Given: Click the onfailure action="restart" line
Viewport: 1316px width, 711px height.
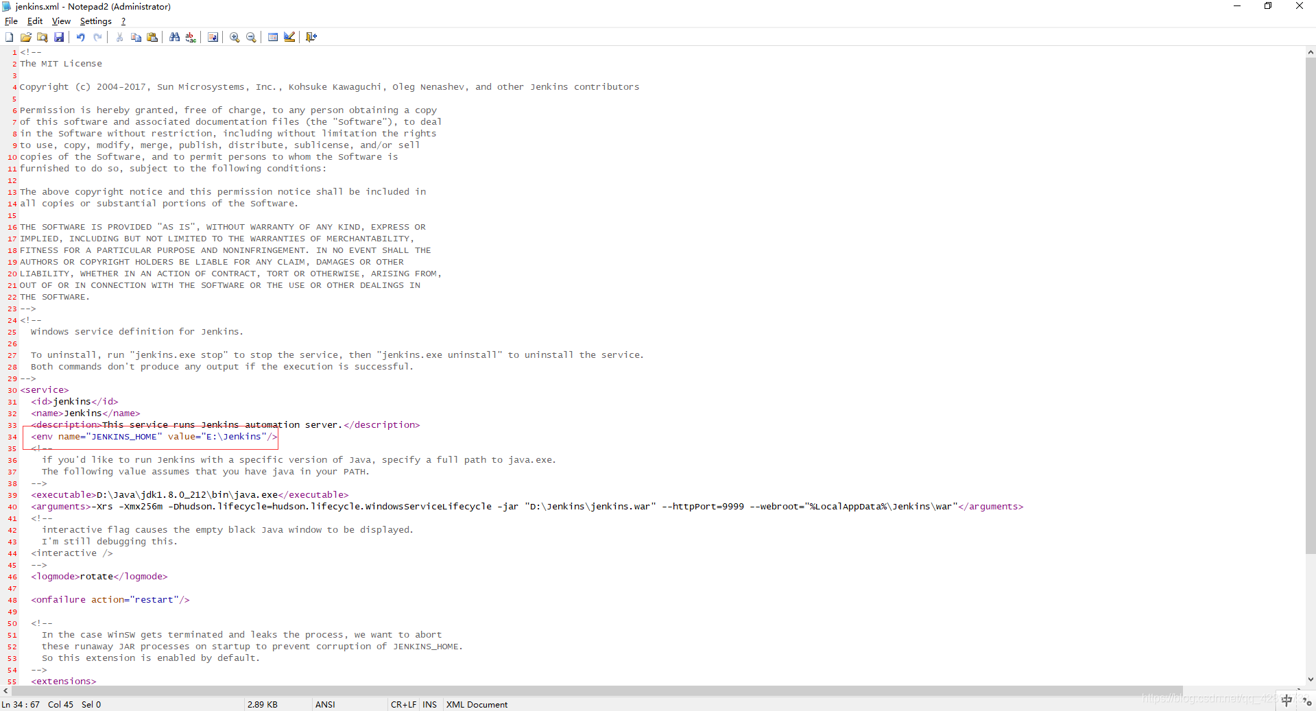Looking at the screenshot, I should (110, 600).
